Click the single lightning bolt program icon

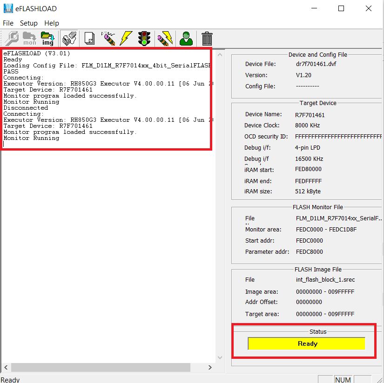126,39
